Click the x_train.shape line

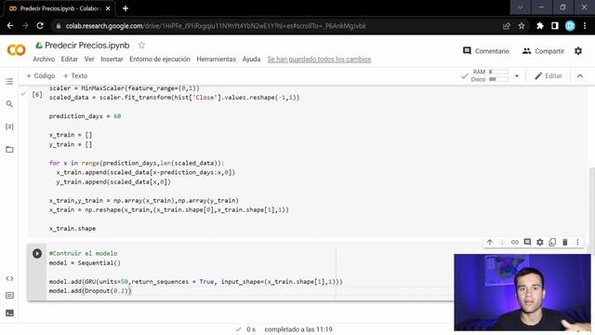(x=73, y=229)
